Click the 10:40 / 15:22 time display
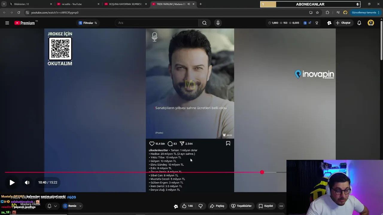Screen dimensions: 383x215 tap(48, 182)
